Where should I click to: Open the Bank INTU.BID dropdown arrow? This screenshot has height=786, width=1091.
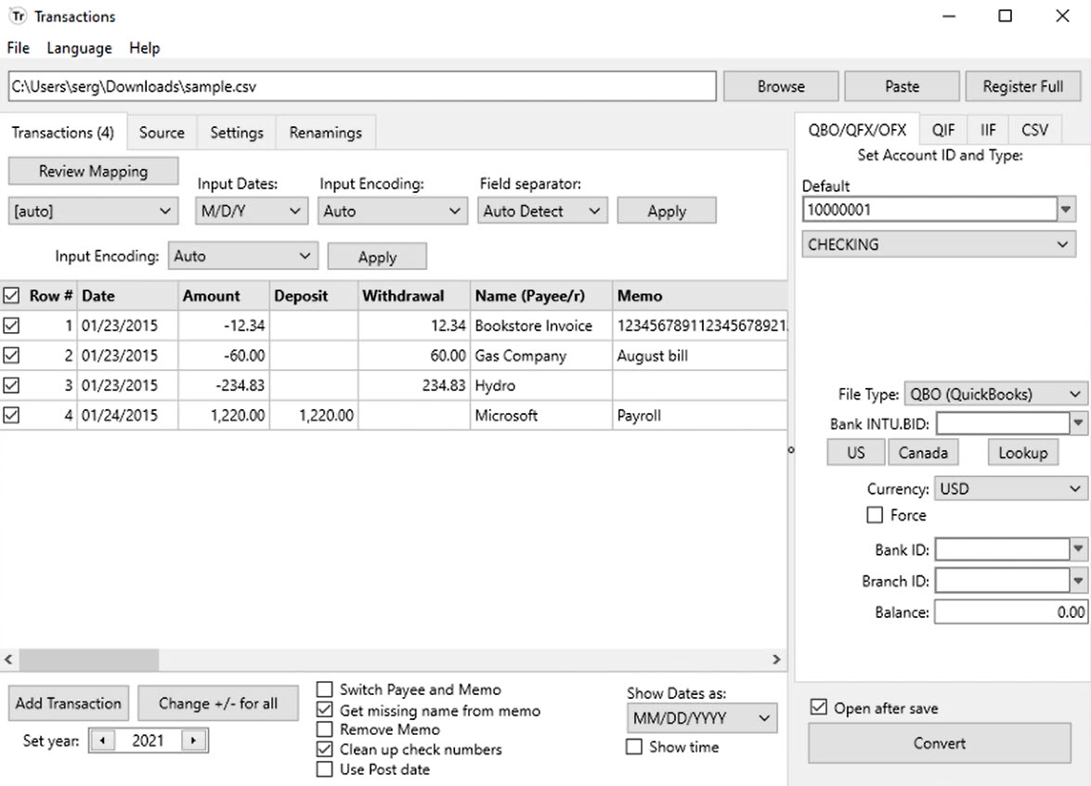(x=1078, y=423)
